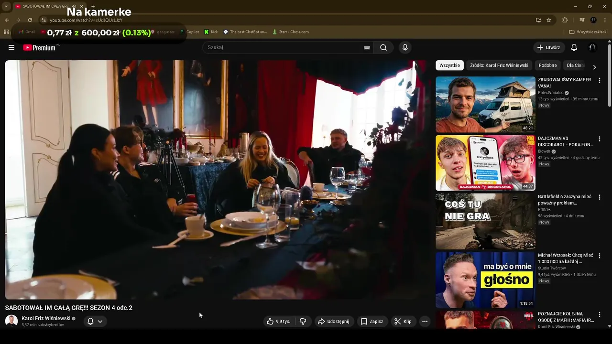Open options for Michał Wrzosek video
Image resolution: width=612 pixels, height=344 pixels.
pyautogui.click(x=600, y=256)
